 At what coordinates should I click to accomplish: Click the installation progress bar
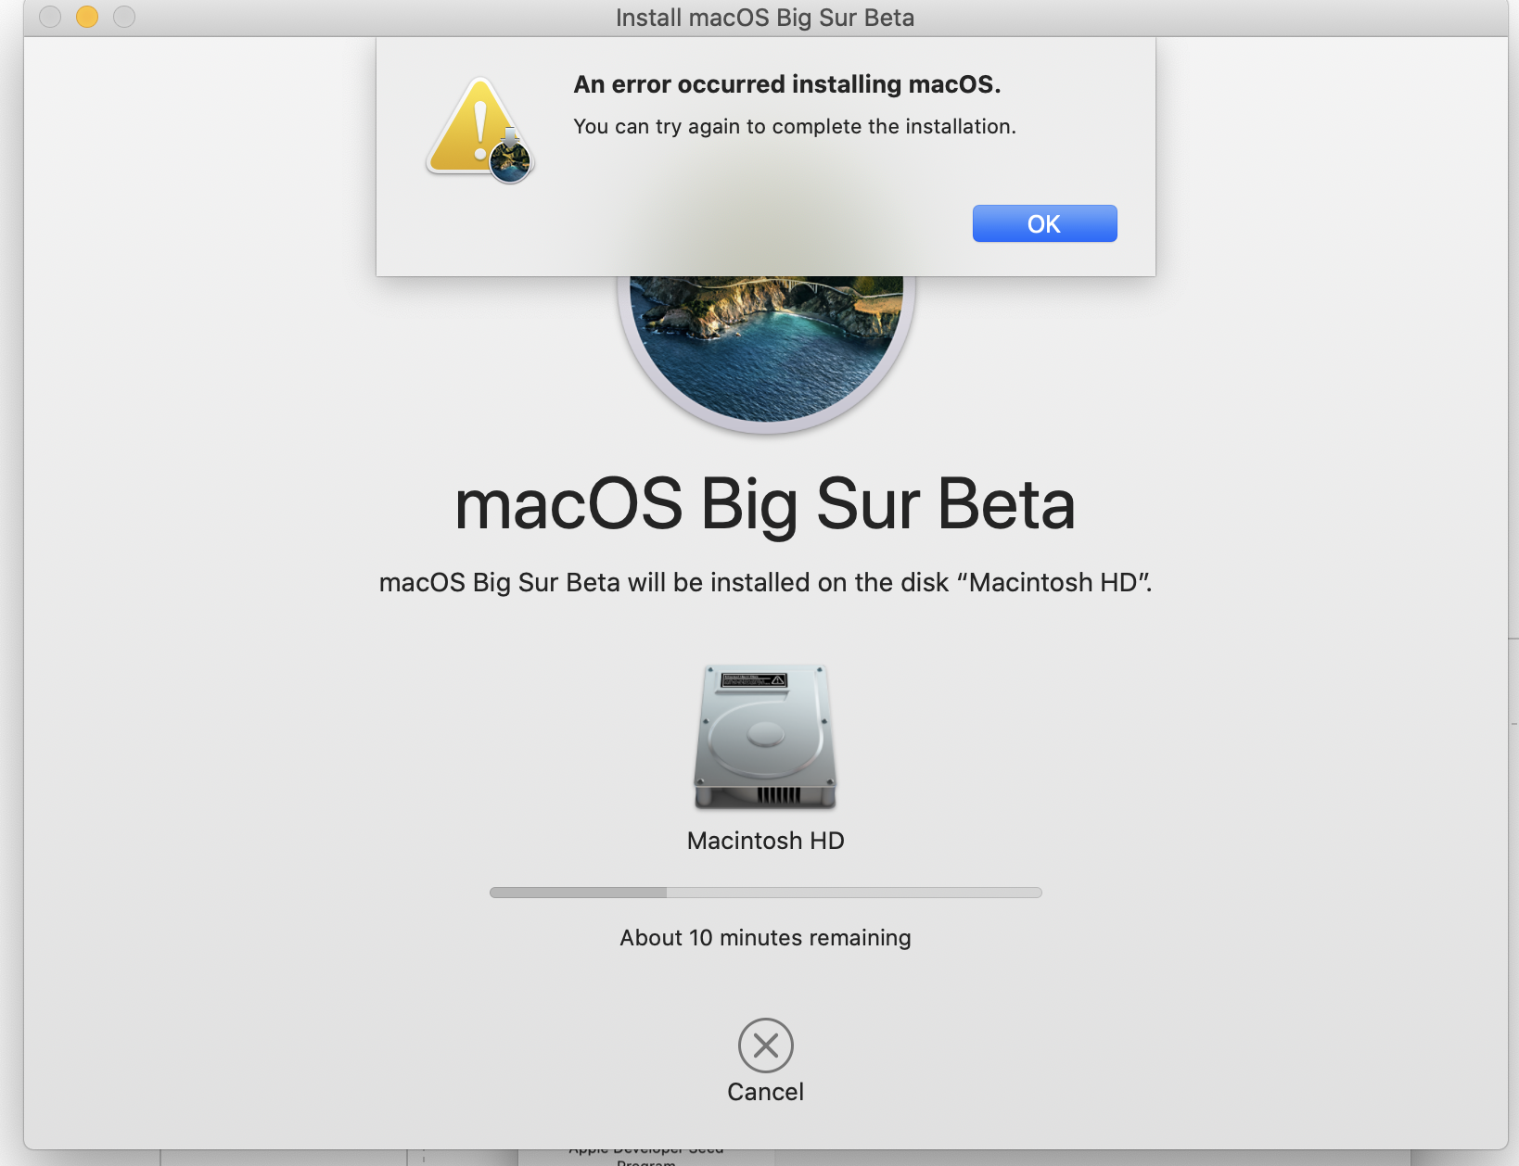(766, 893)
